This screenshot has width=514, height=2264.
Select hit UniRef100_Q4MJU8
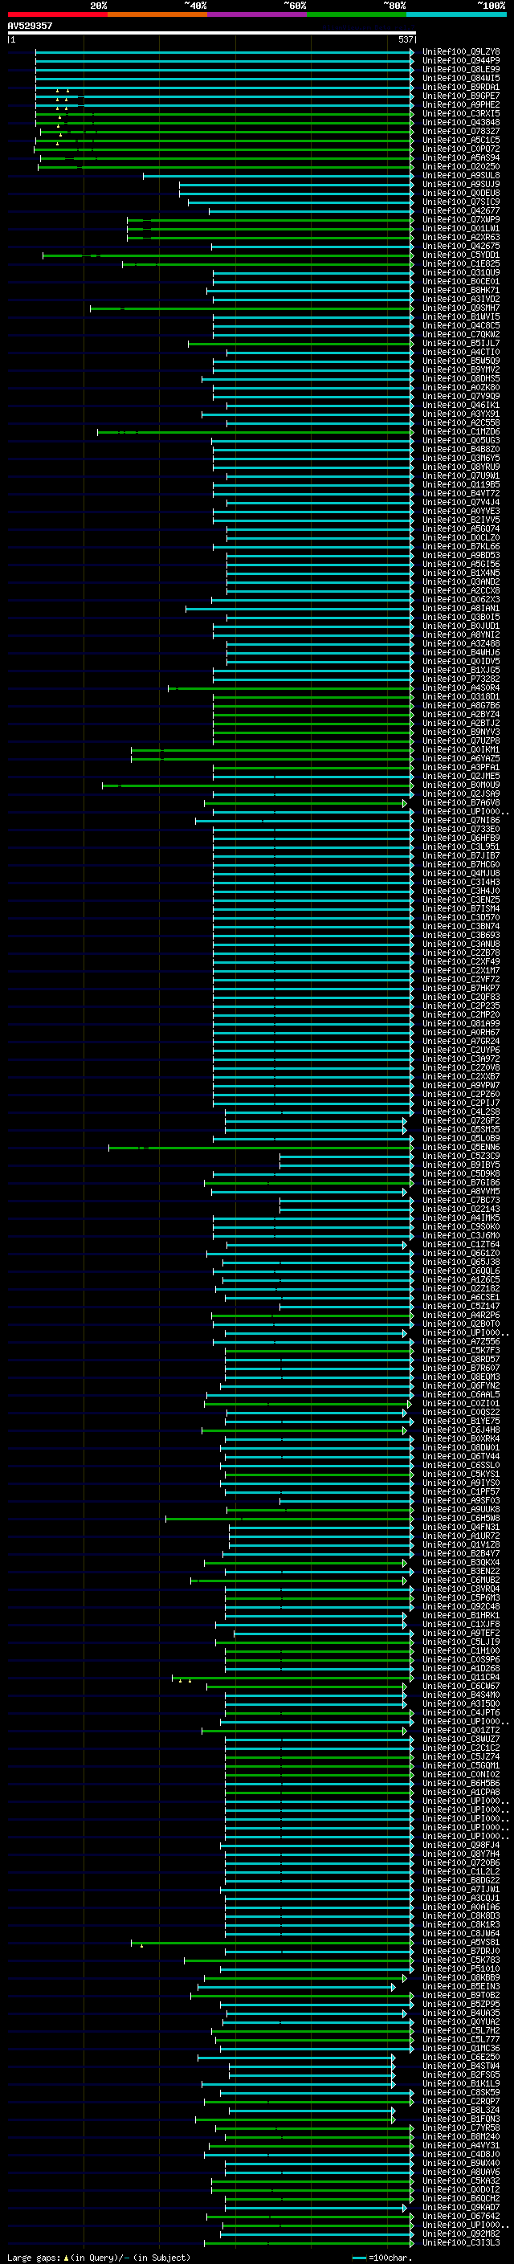point(460,874)
